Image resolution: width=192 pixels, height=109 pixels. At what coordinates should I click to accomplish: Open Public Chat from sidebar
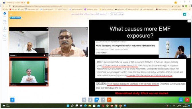pyautogui.click(x=5, y=37)
